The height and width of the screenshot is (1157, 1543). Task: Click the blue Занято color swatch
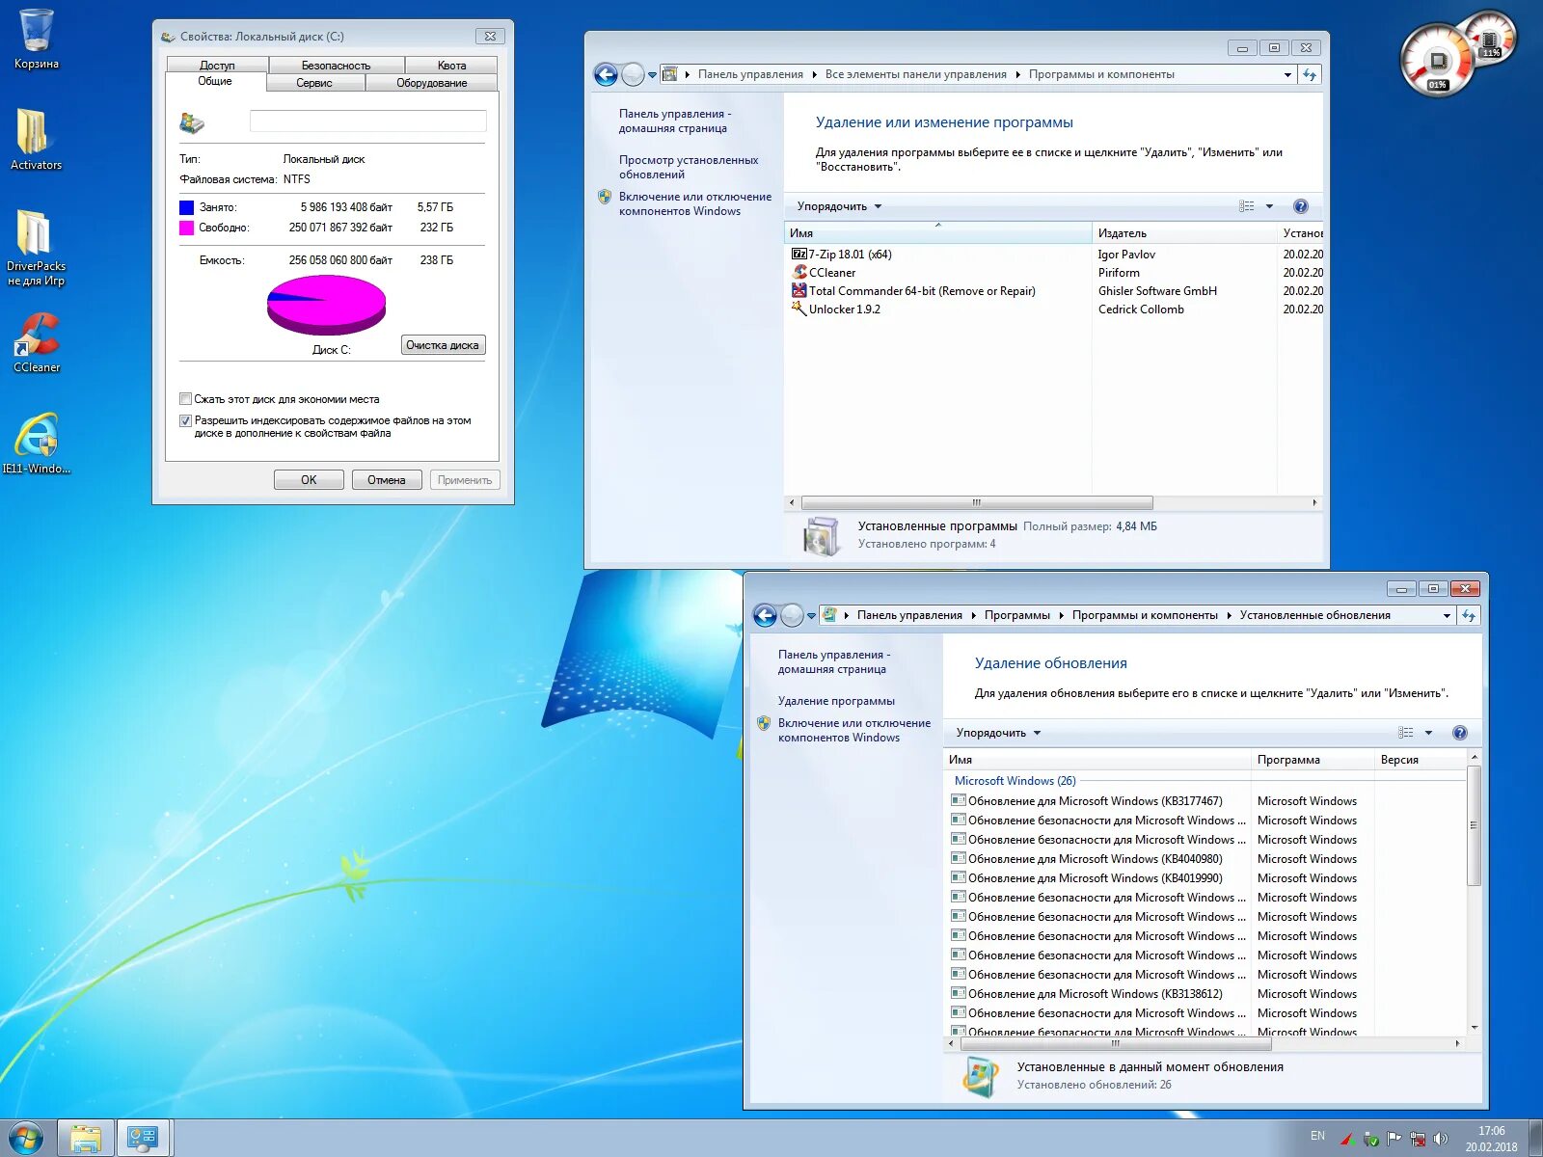pyautogui.click(x=186, y=207)
